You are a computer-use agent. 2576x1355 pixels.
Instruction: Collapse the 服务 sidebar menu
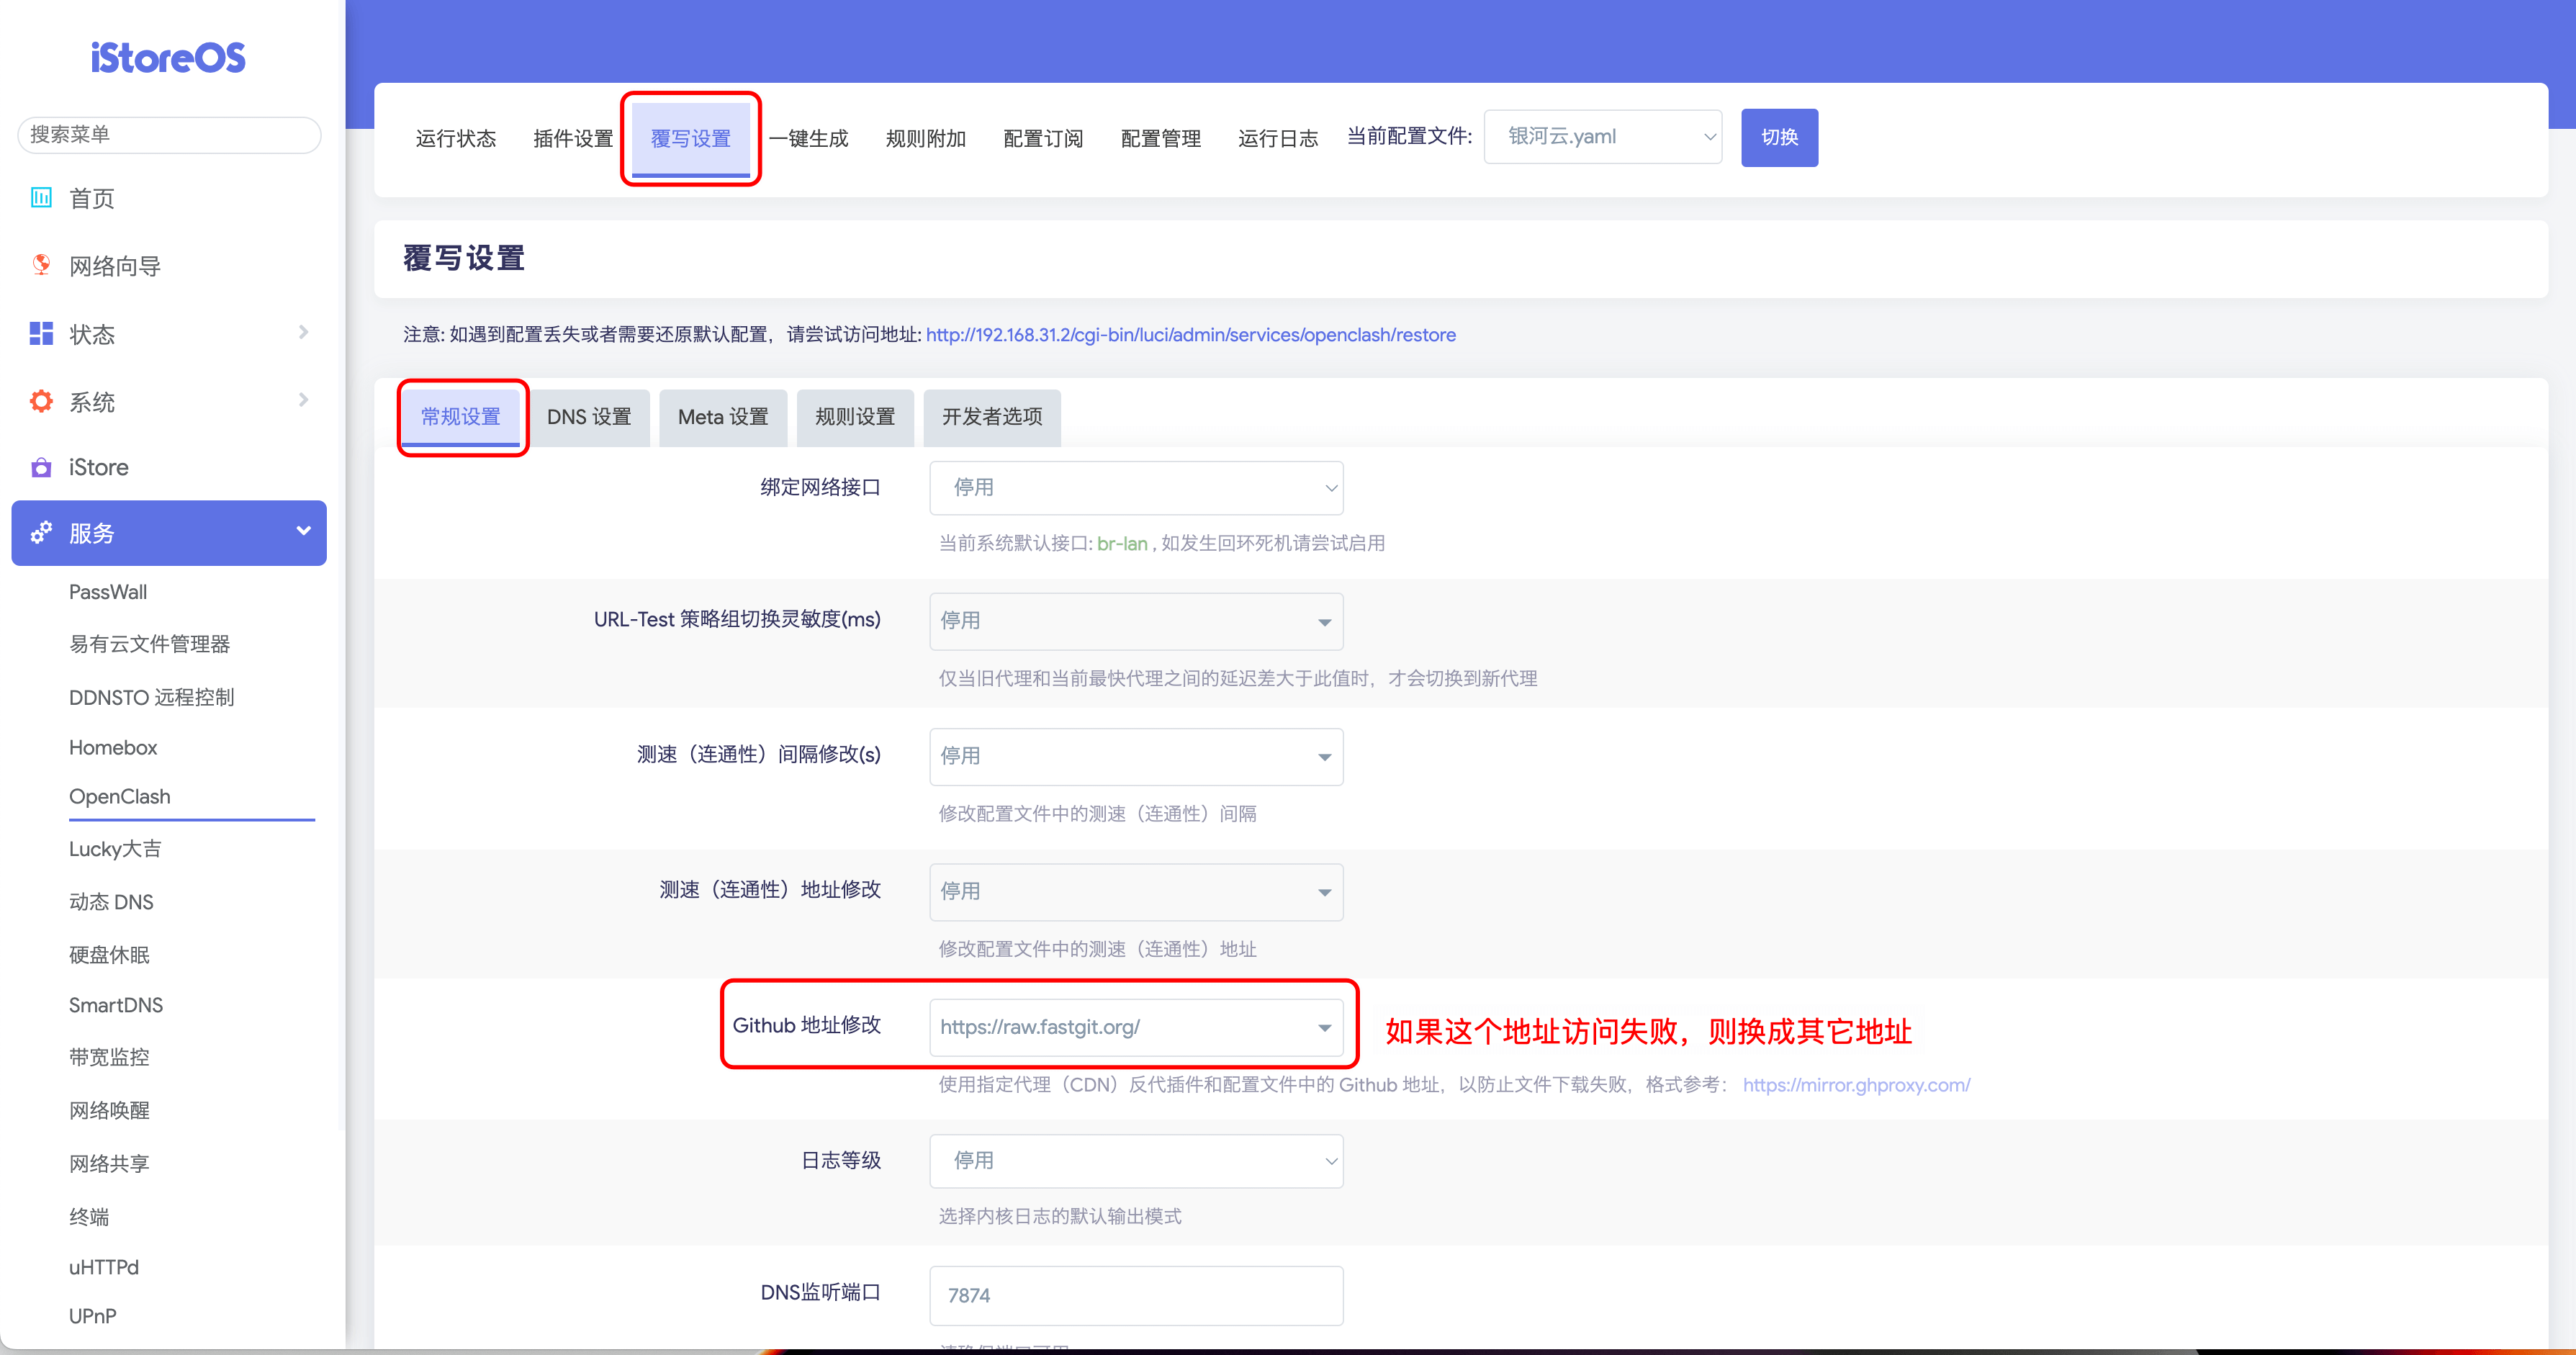(169, 532)
